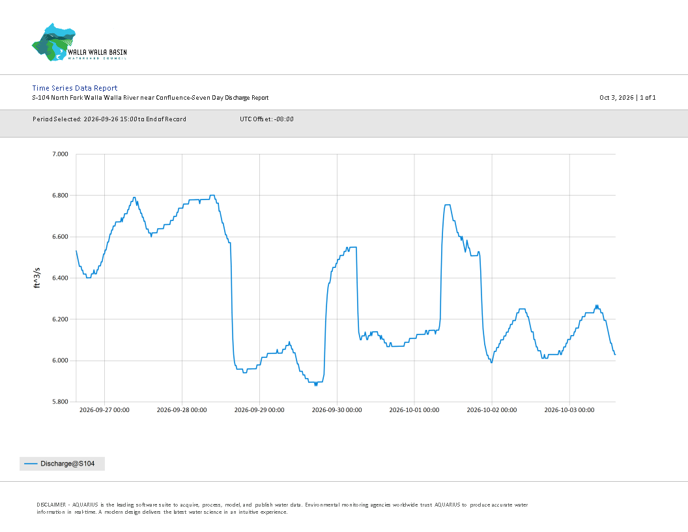Click the 6.800 y-axis label

tap(60, 196)
